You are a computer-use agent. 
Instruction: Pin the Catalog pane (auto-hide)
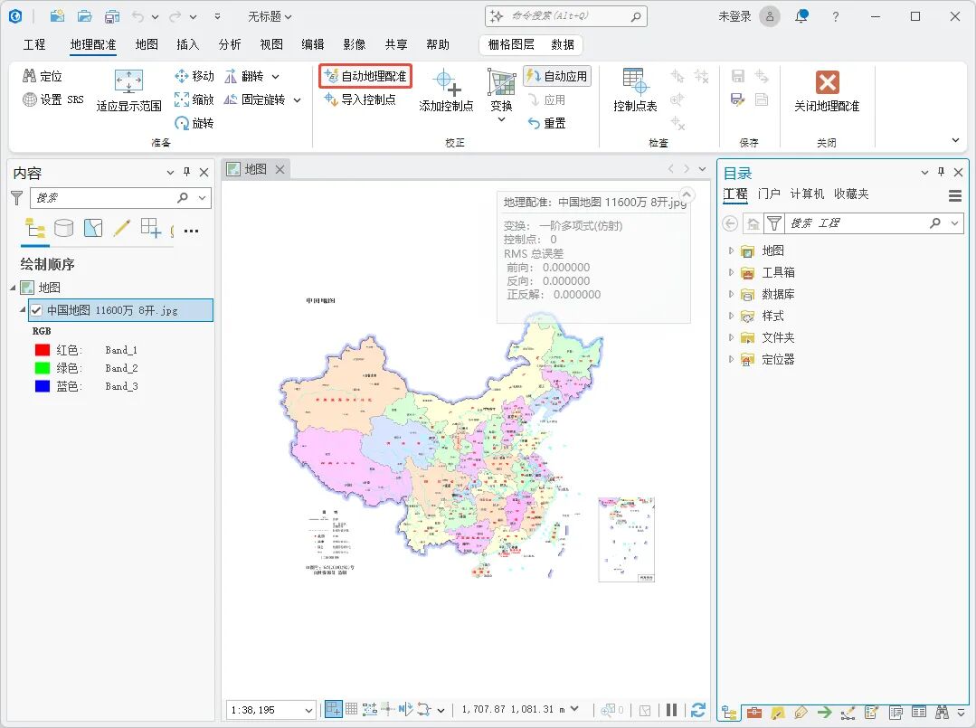click(941, 173)
